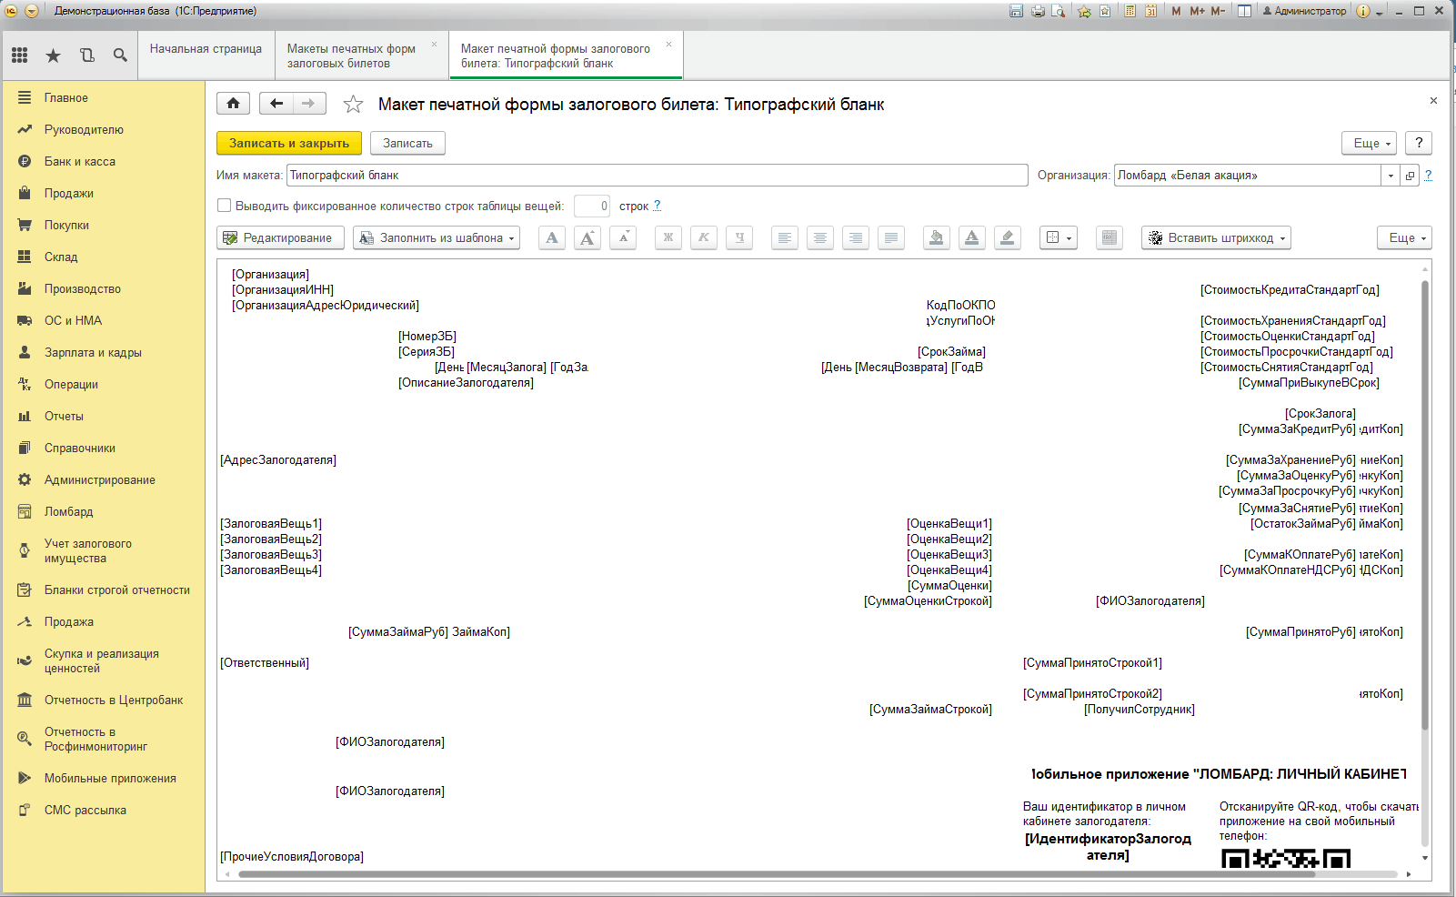Choose cell background fill color

point(937,237)
